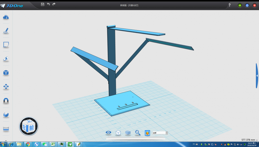Switch to wireframe cube display mode
The width and height of the screenshot is (259, 147).
click(118, 133)
